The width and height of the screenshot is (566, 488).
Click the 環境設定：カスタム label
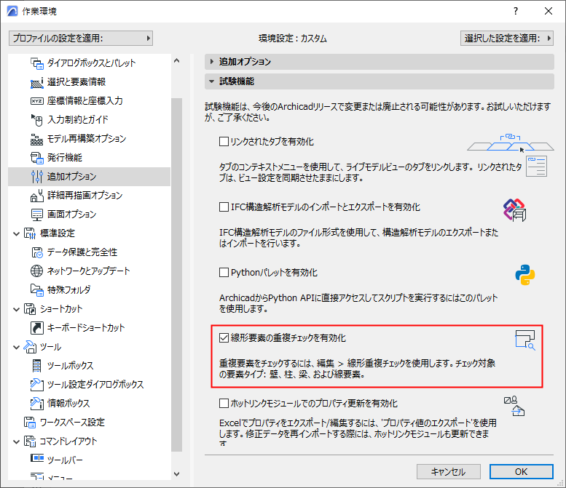(293, 39)
